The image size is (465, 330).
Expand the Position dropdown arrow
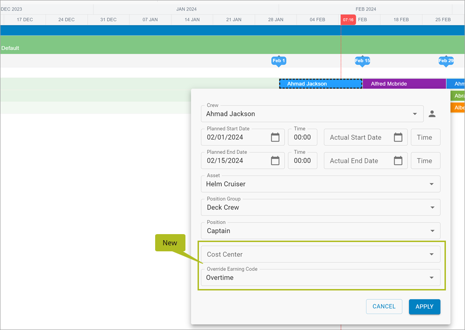[x=432, y=231]
